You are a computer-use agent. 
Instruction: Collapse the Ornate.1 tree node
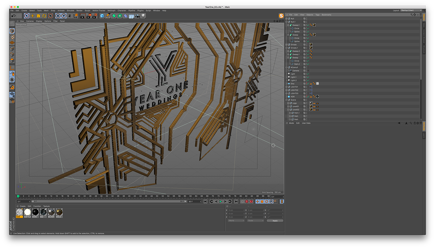286,48
